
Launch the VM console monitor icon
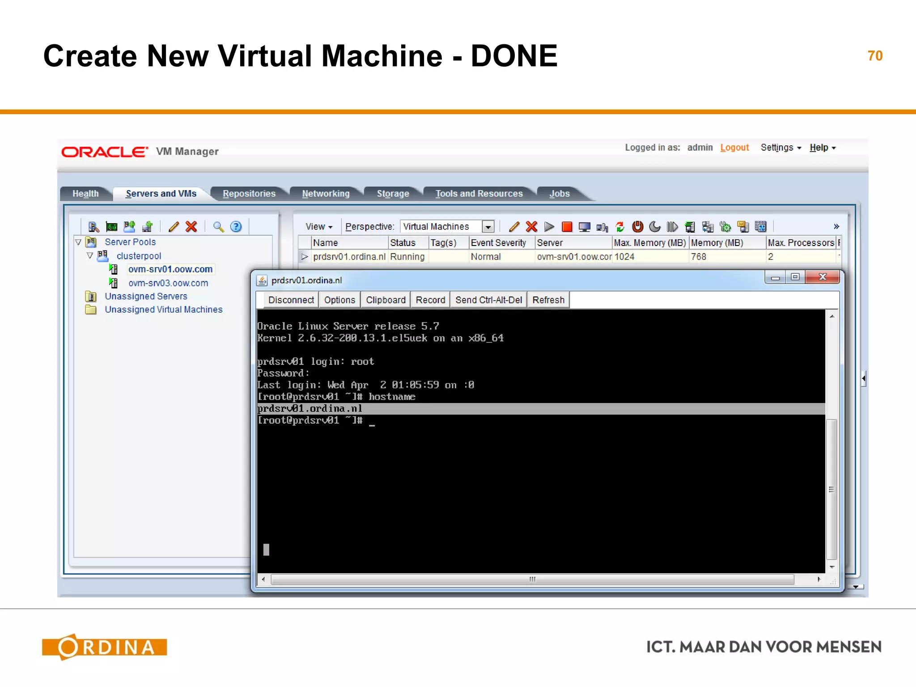[585, 227]
